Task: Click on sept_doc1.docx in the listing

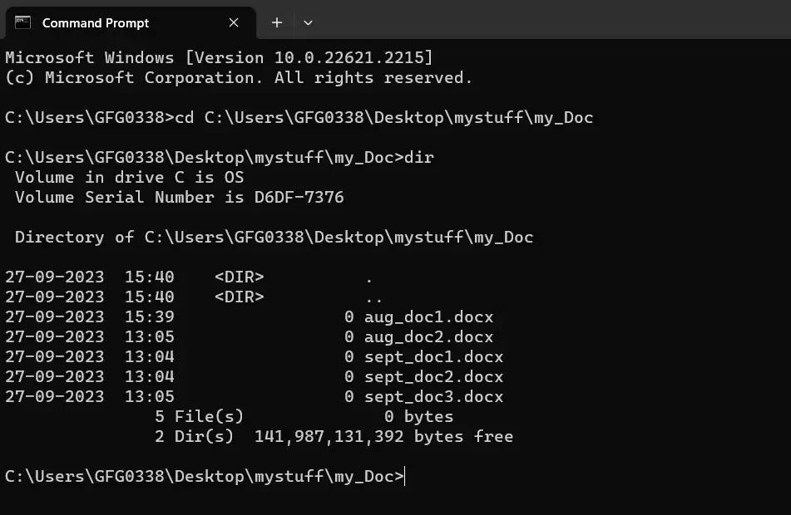Action: click(x=433, y=356)
